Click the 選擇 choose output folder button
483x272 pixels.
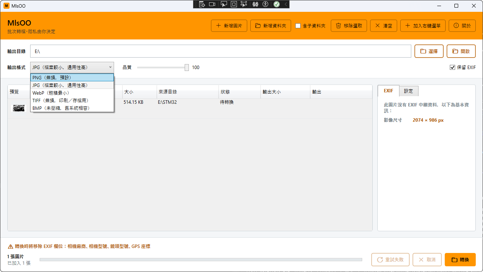[x=429, y=51]
